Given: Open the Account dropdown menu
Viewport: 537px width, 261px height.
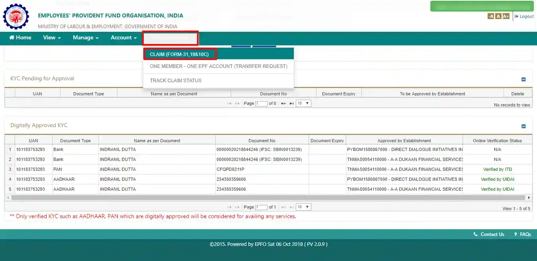Looking at the screenshot, I should 124,38.
